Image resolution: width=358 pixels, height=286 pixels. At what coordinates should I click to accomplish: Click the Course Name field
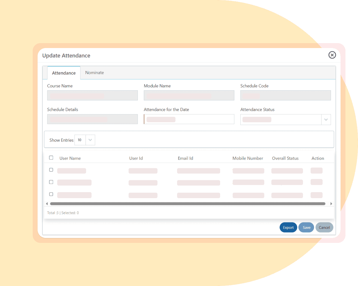coord(92,96)
